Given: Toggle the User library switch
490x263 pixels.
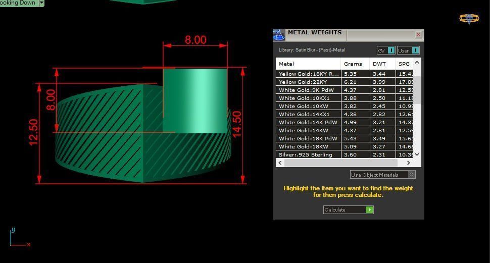Looking at the screenshot, I should coord(408,50).
